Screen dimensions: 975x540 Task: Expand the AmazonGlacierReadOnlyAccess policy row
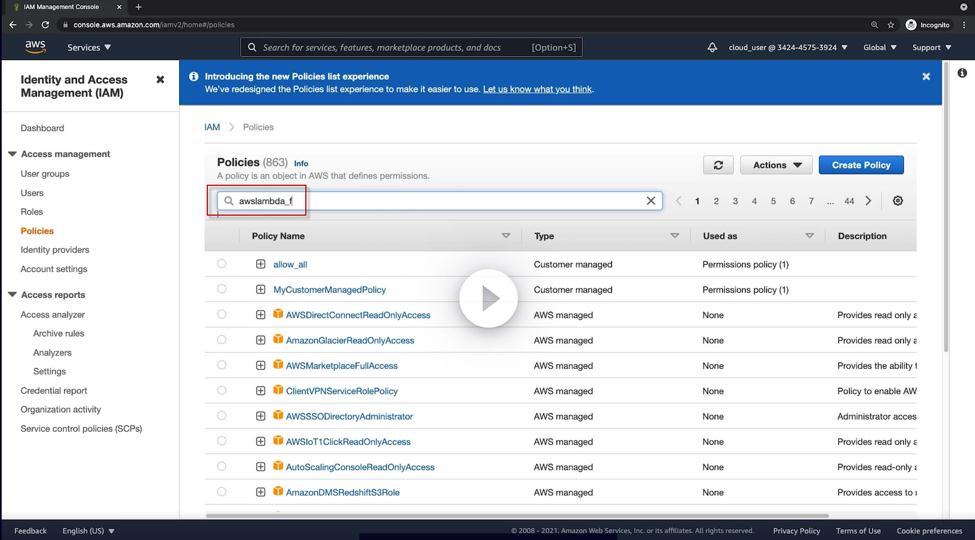(261, 340)
